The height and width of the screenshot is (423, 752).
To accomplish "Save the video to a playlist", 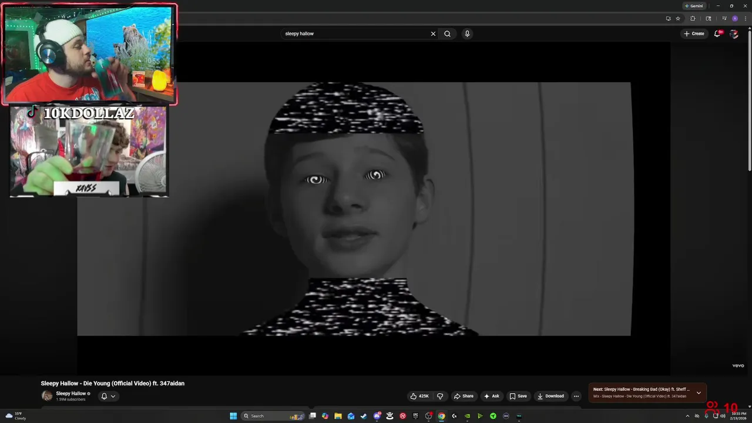I will (x=518, y=396).
